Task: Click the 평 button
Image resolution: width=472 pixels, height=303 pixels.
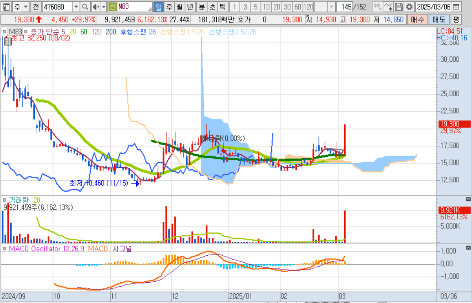Action: 456,20
